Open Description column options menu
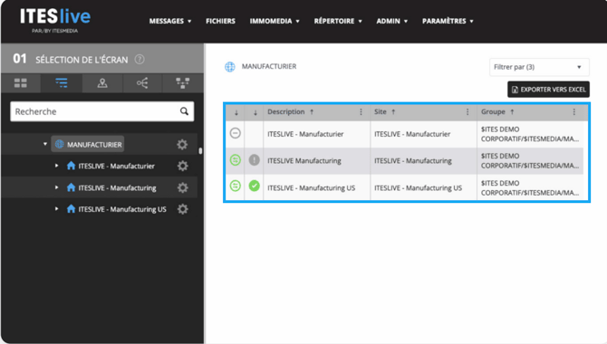 point(361,112)
